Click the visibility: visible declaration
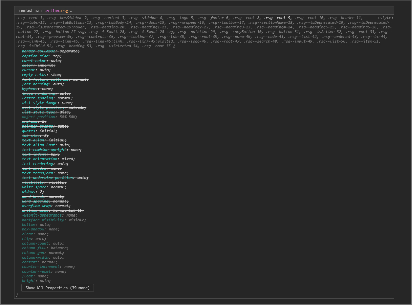The image size is (412, 305). 44,183
